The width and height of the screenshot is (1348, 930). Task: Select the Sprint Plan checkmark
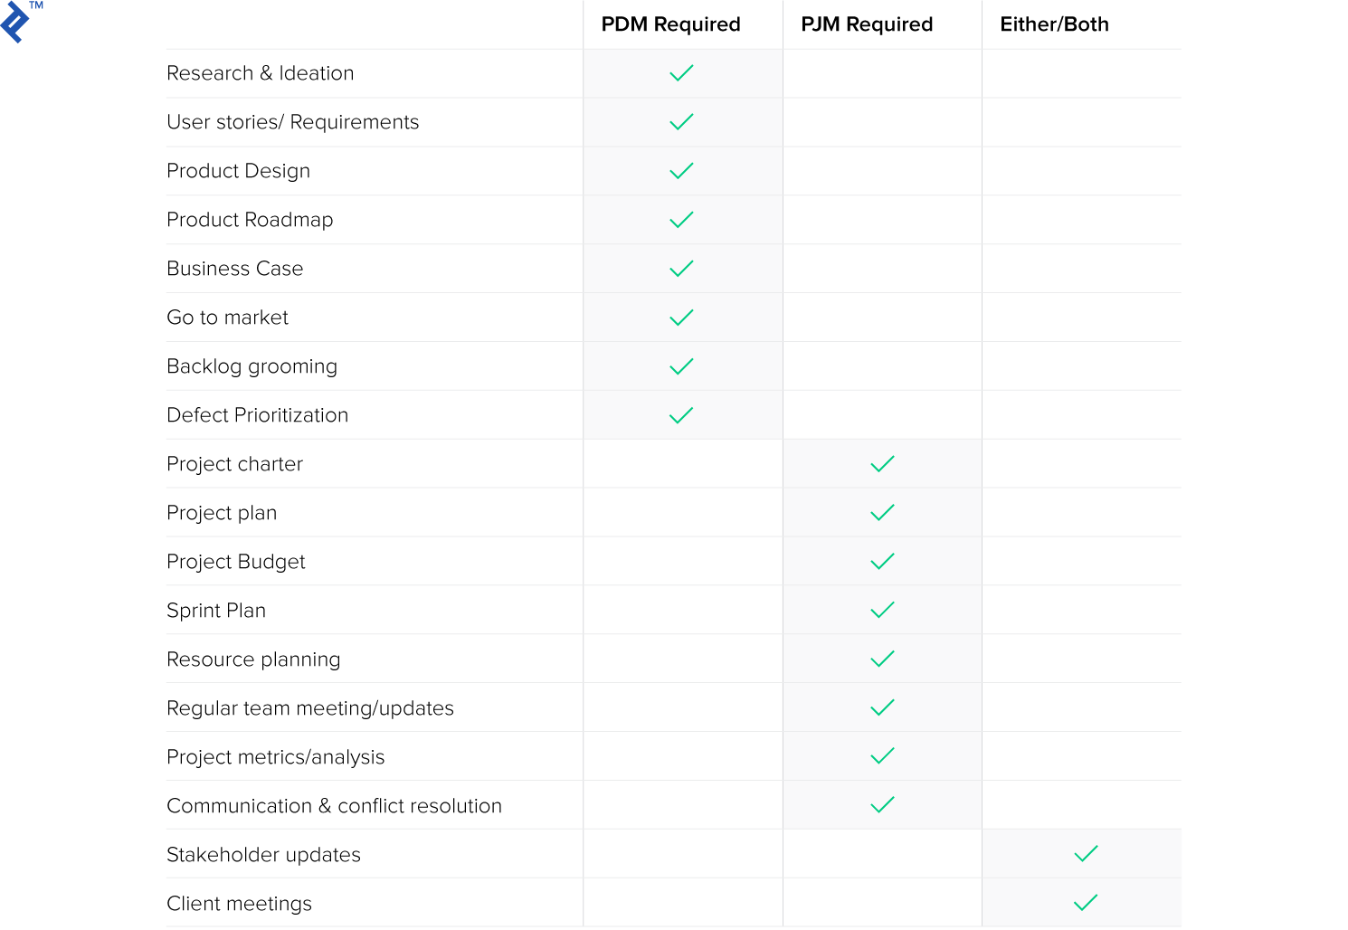click(882, 611)
